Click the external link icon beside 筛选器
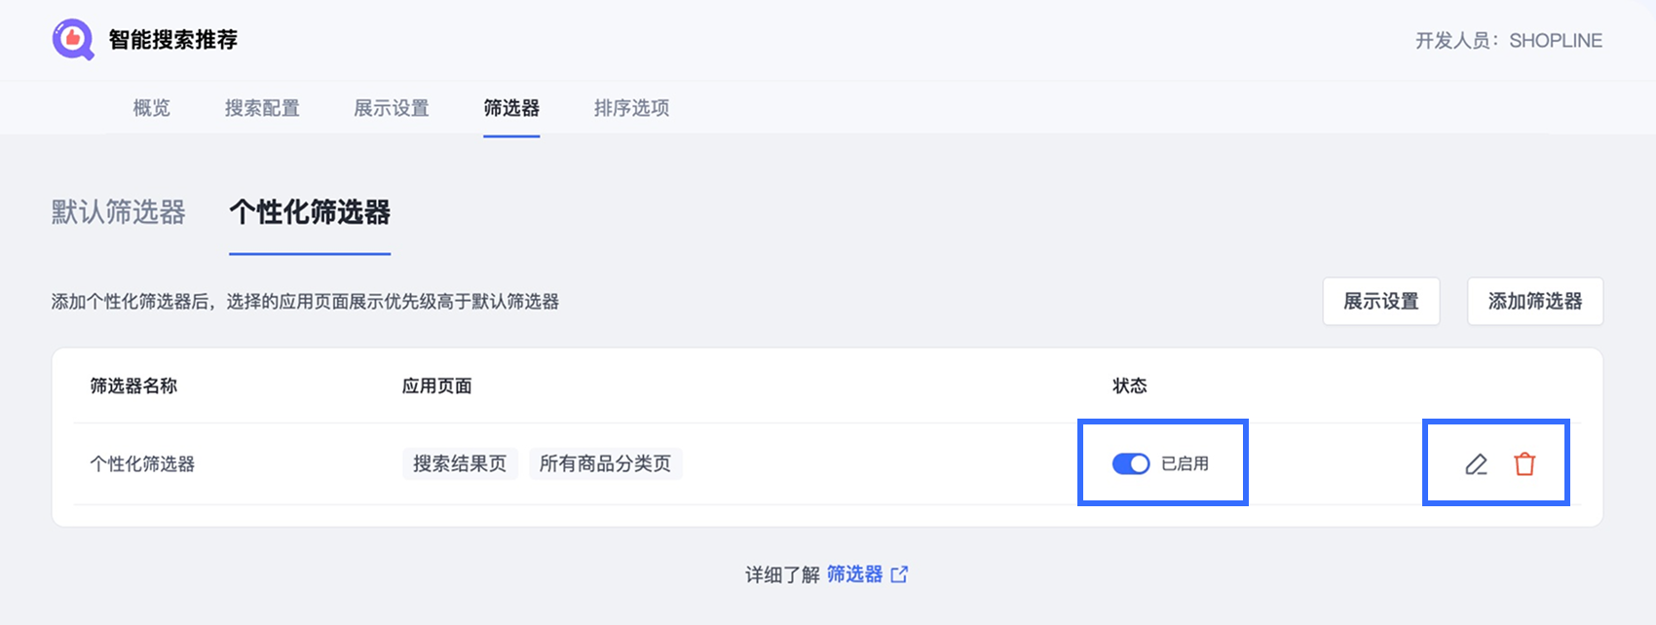 pos(899,574)
